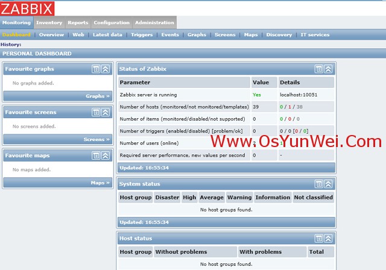This screenshot has width=386, height=270.
Task: Collapse the System status widget
Action: point(329,184)
